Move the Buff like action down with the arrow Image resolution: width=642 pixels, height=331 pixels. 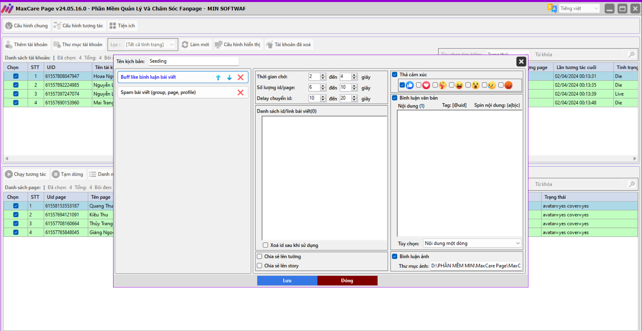[229, 77]
